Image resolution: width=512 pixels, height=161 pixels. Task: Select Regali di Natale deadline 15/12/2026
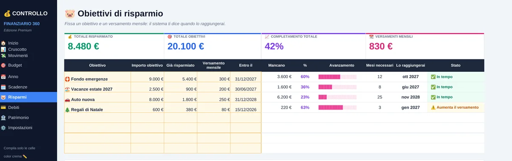(x=246, y=107)
